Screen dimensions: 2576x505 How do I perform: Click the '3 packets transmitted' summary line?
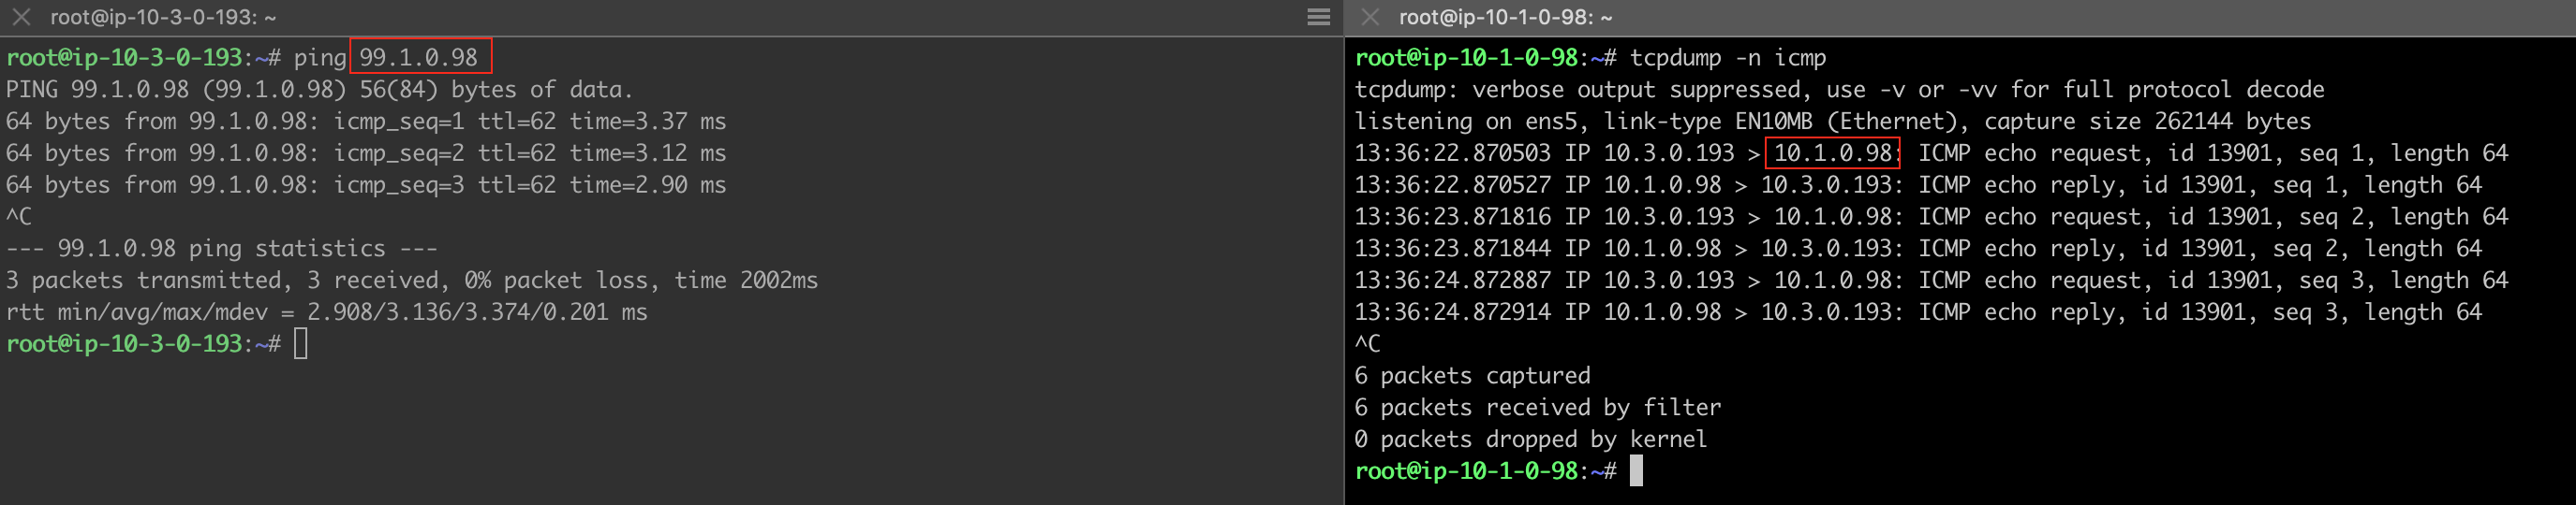tap(411, 281)
